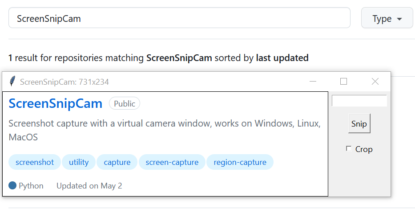Open the Type filter dropdown
The height and width of the screenshot is (213, 415).
pos(387,18)
